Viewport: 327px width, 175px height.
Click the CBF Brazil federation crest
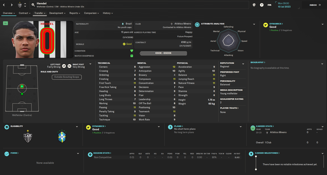62,137
